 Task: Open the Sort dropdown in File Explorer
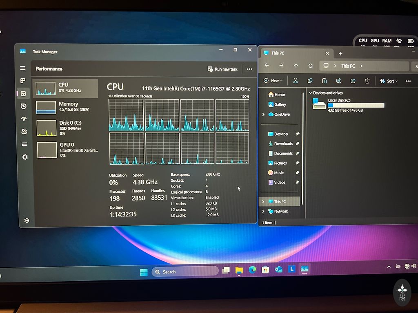point(389,81)
